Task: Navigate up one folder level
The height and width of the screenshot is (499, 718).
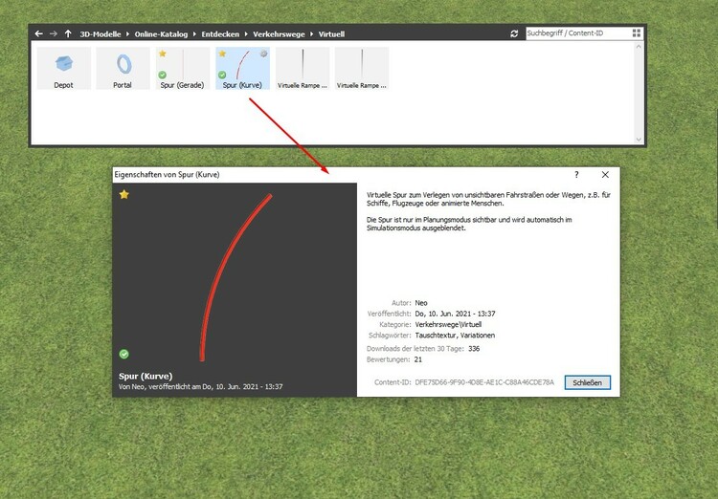Action: coord(68,33)
